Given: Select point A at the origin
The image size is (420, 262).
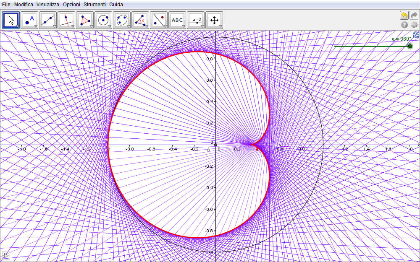Looking at the screenshot, I should coord(216,145).
